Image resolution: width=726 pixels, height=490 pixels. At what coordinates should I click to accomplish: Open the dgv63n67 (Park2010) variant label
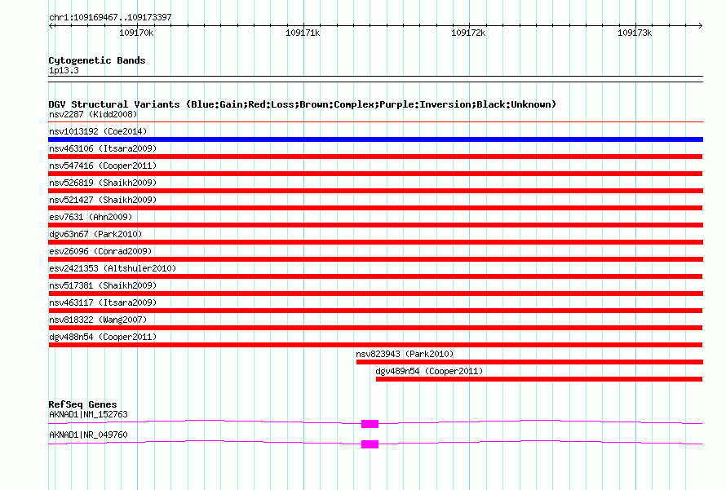tap(95, 234)
